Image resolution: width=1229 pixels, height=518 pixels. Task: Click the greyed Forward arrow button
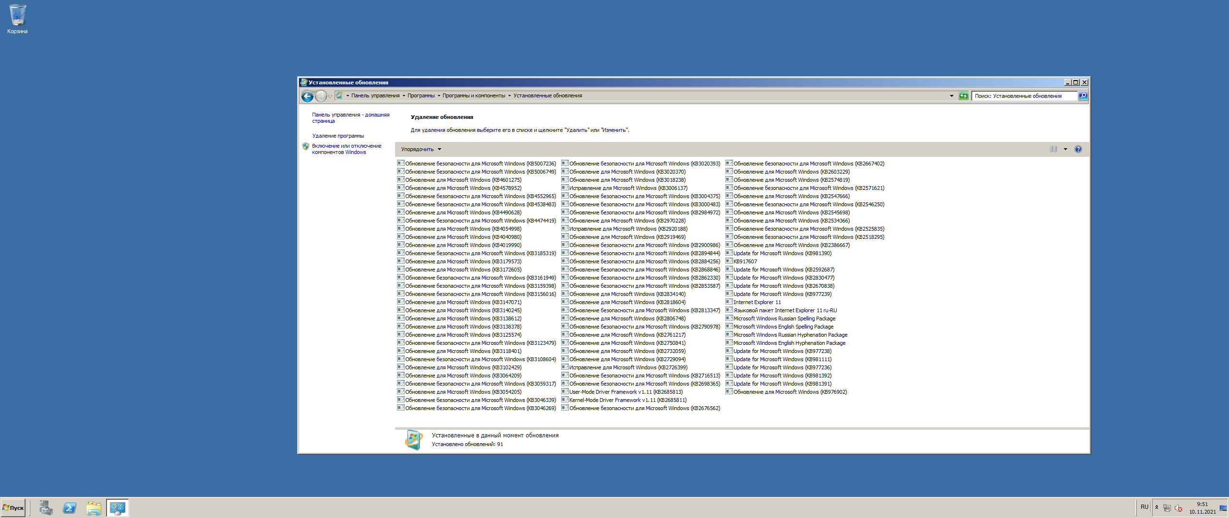click(x=321, y=96)
